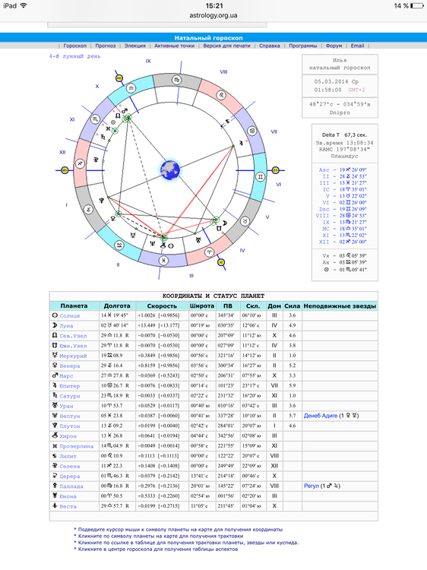The height and width of the screenshot is (570, 427).
Task: Click the Juno glyph in the table row
Action: [55, 496]
